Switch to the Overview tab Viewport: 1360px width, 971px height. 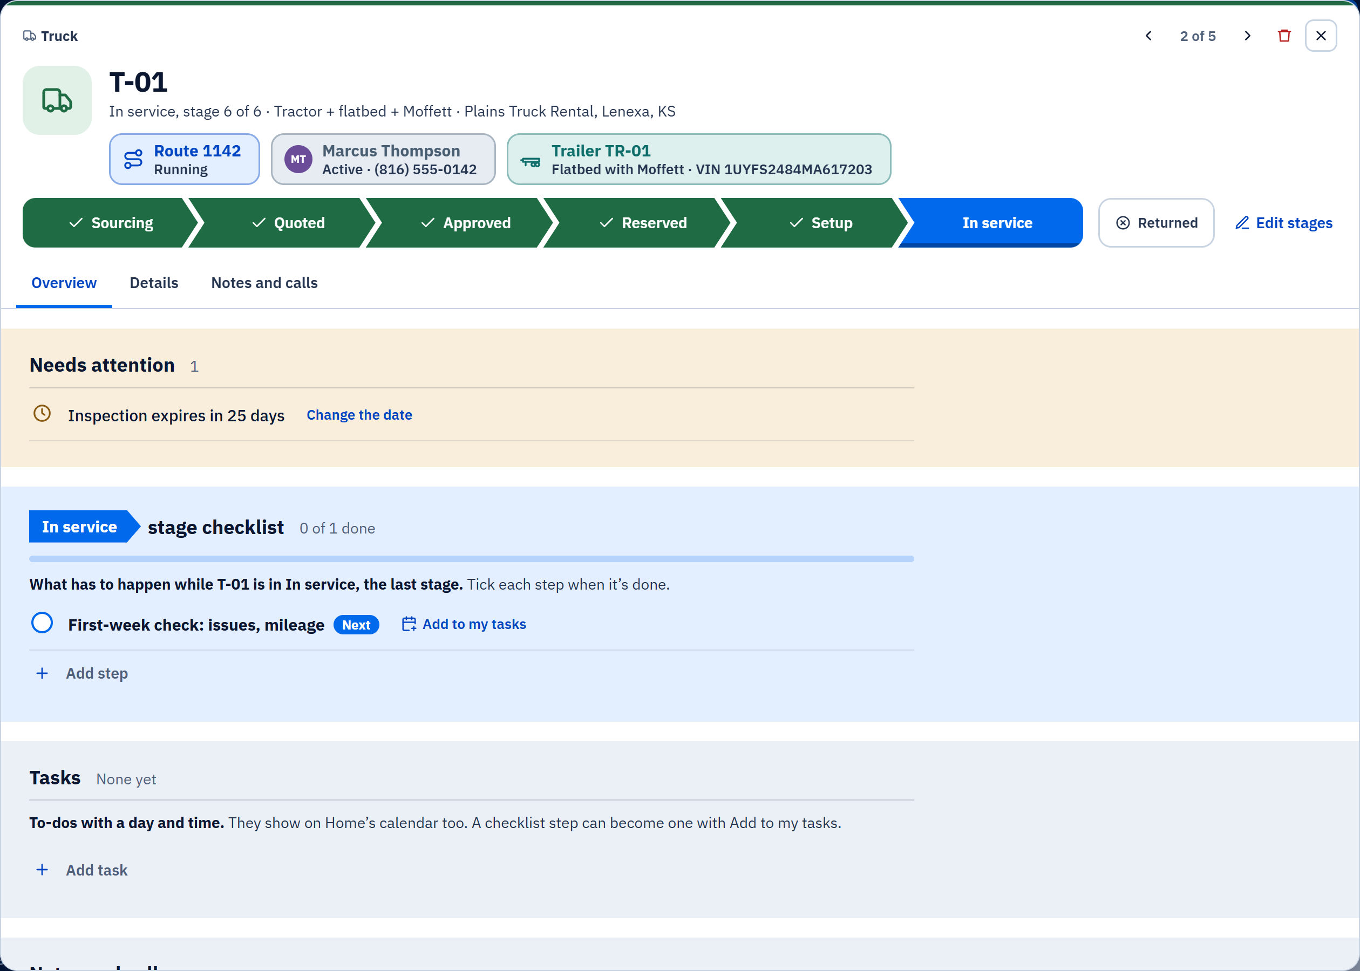[x=64, y=283]
